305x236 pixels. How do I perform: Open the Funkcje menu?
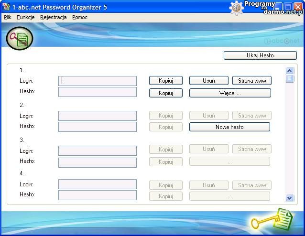tap(26, 17)
